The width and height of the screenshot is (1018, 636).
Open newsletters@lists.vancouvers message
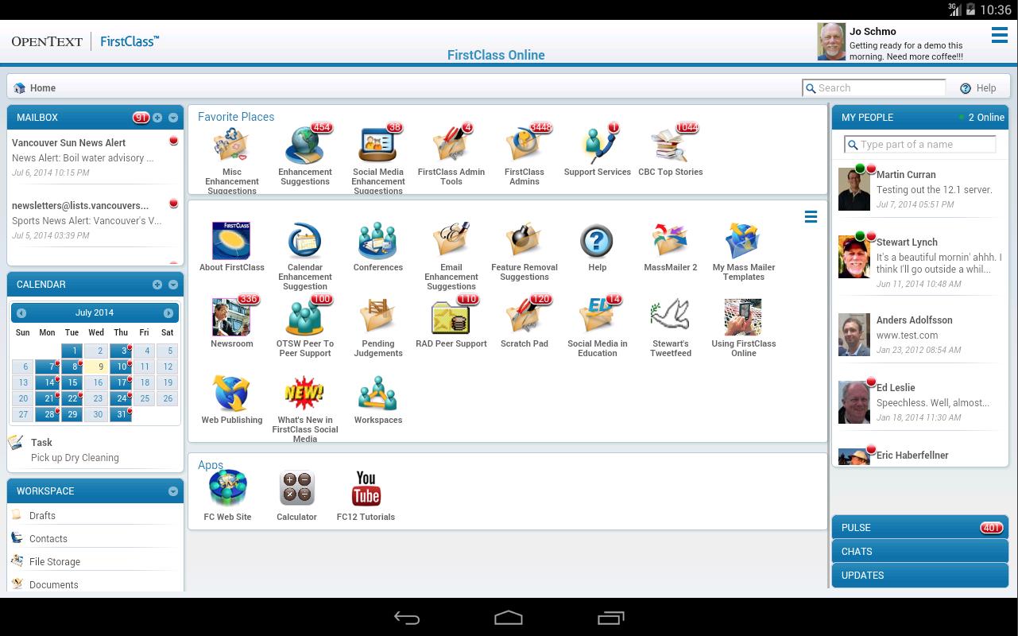95,220
